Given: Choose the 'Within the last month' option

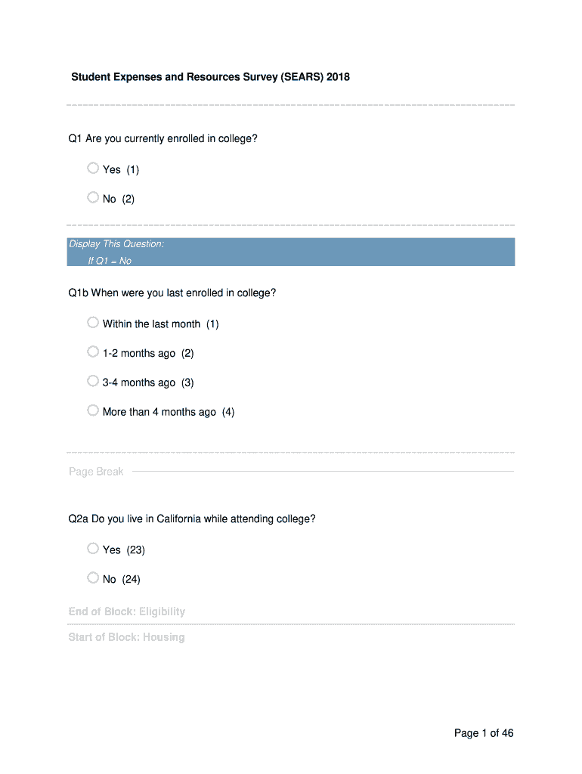Looking at the screenshot, I should click(93, 323).
